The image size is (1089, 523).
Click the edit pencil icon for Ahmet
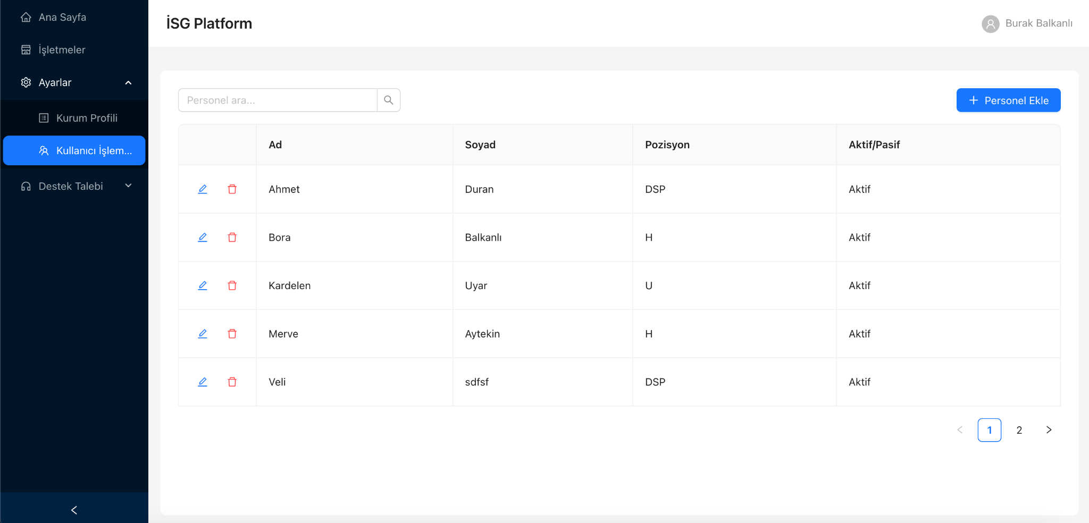coord(203,189)
